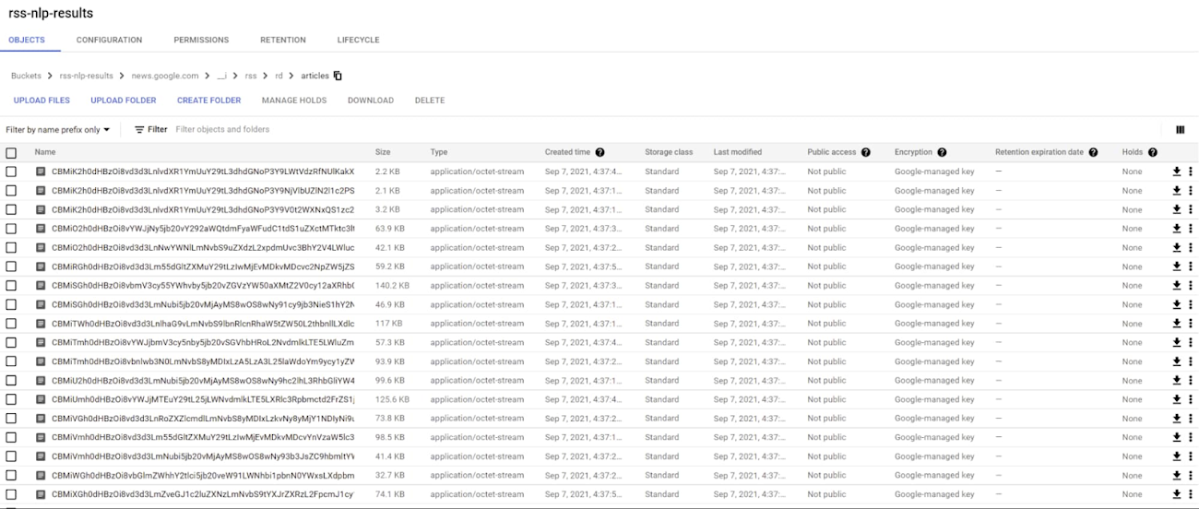
Task: Open the Lifecycle tab
Action: tap(358, 40)
